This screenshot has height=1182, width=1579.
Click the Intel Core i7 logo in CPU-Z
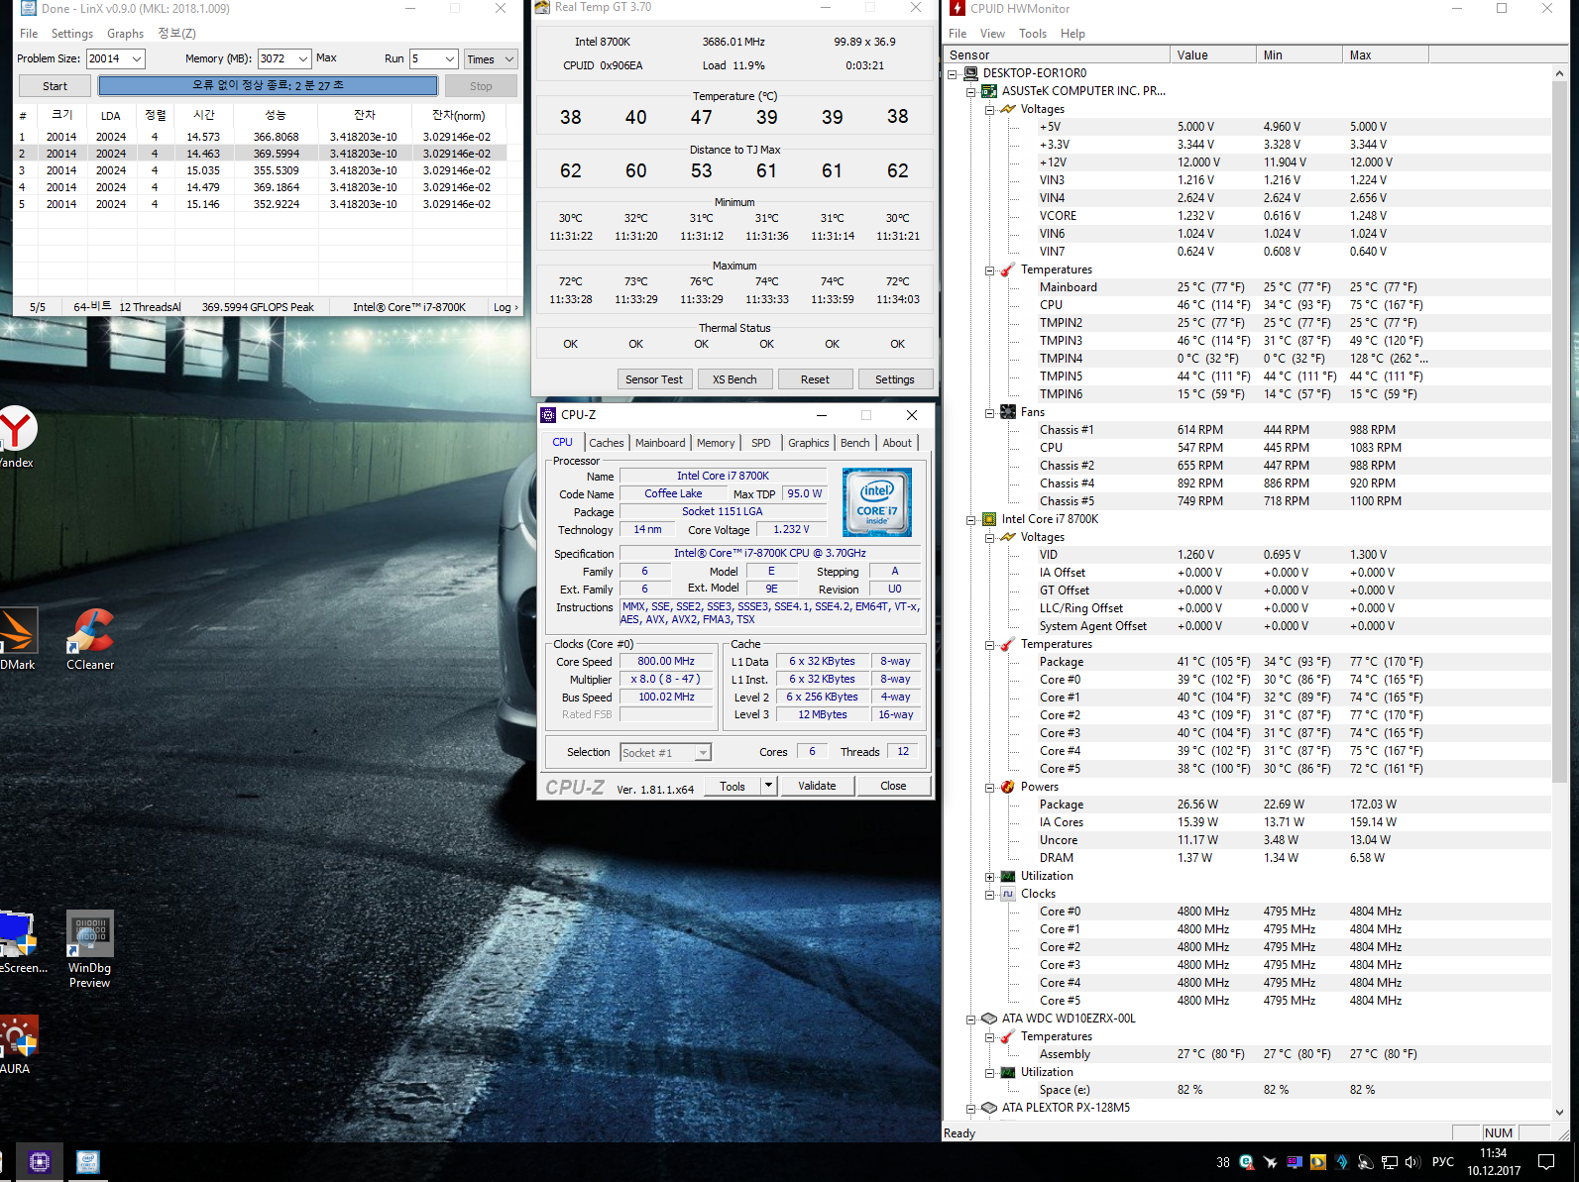[876, 502]
